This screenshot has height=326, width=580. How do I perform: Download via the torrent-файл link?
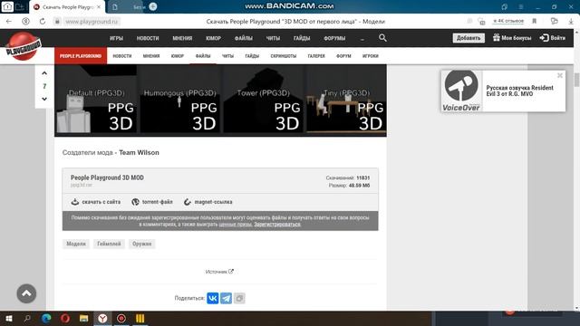[152, 202]
